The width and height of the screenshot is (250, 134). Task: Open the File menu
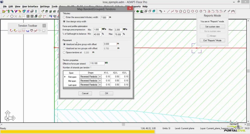point(5,6)
